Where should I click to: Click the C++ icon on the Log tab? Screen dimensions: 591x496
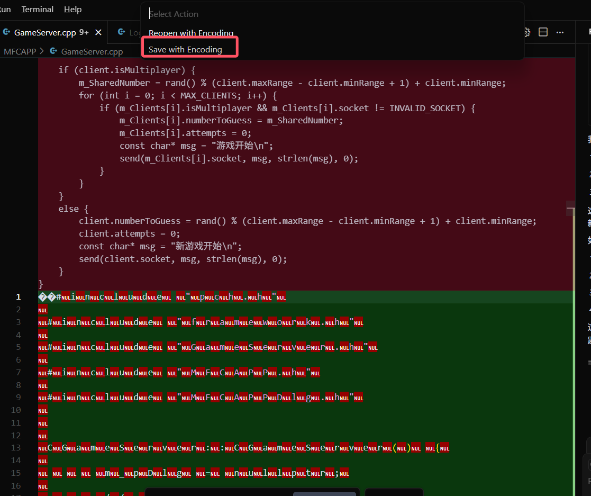pos(122,32)
